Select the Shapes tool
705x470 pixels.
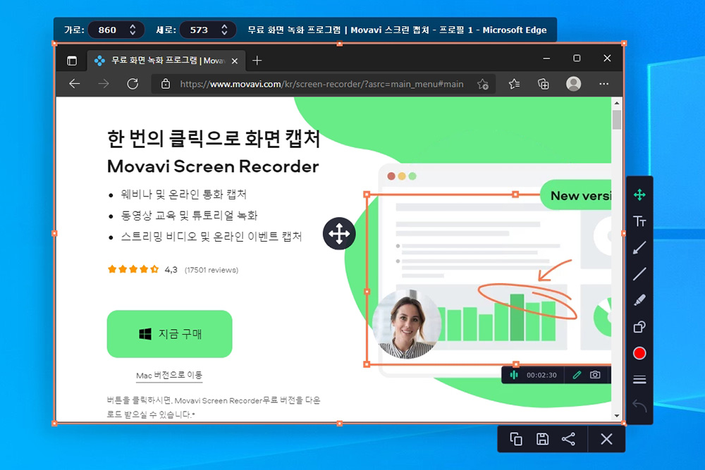tap(639, 327)
